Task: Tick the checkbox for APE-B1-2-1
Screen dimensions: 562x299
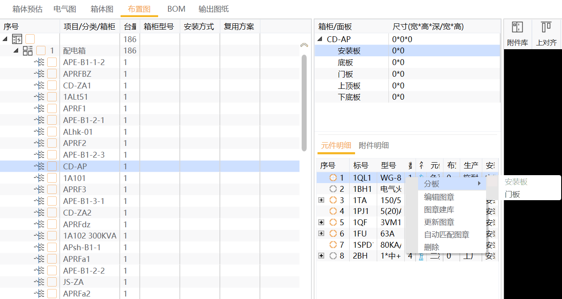Action: tap(52, 120)
